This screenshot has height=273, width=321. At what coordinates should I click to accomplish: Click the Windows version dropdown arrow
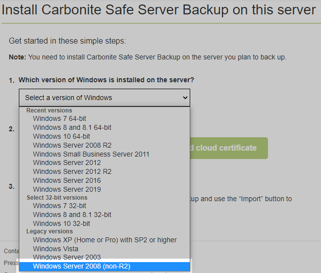pos(185,98)
